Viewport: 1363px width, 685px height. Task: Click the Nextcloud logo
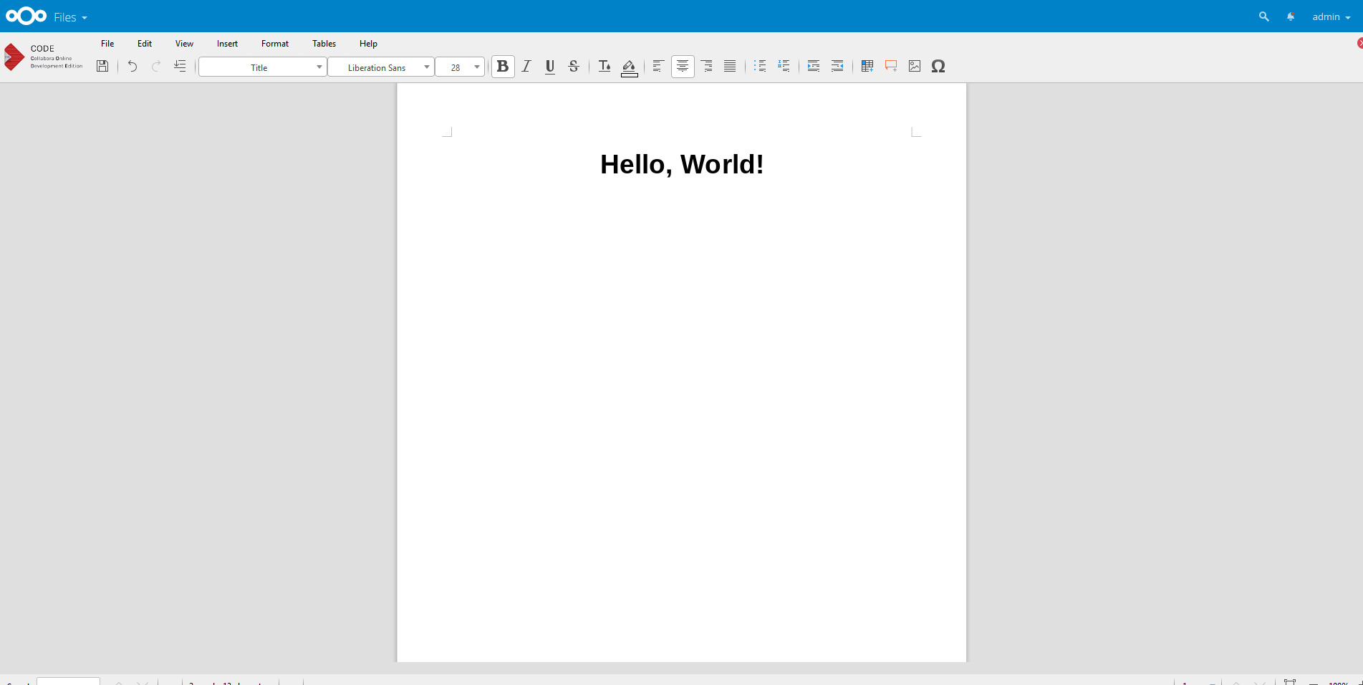click(x=27, y=16)
